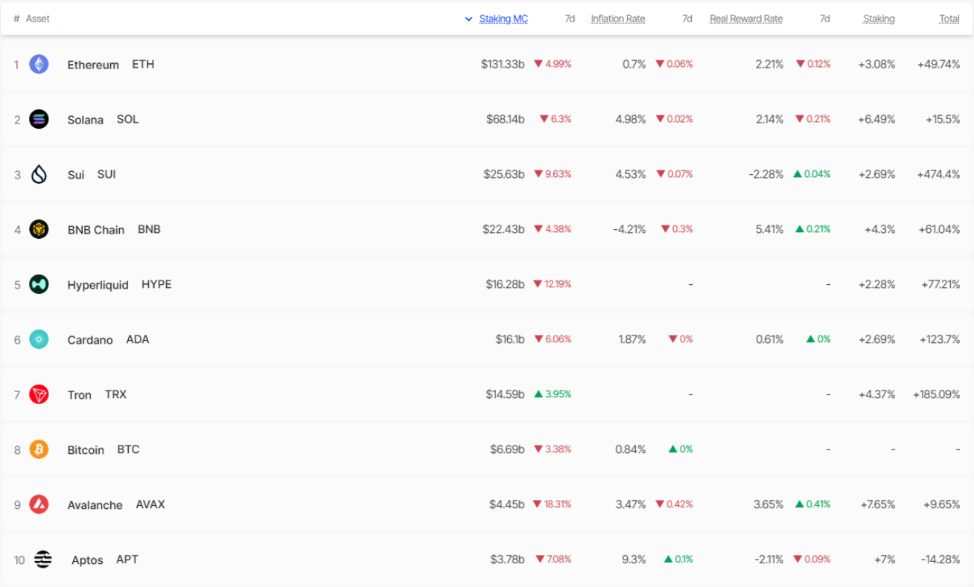
Task: Sort by Inflation Rate column header
Action: tap(618, 19)
